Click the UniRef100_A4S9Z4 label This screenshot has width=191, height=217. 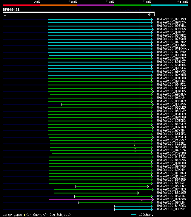(171, 150)
